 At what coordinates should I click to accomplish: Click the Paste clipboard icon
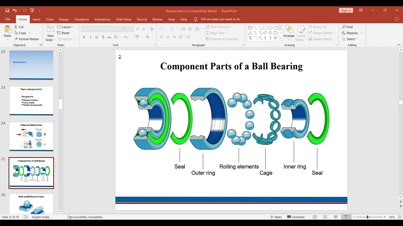[8, 30]
